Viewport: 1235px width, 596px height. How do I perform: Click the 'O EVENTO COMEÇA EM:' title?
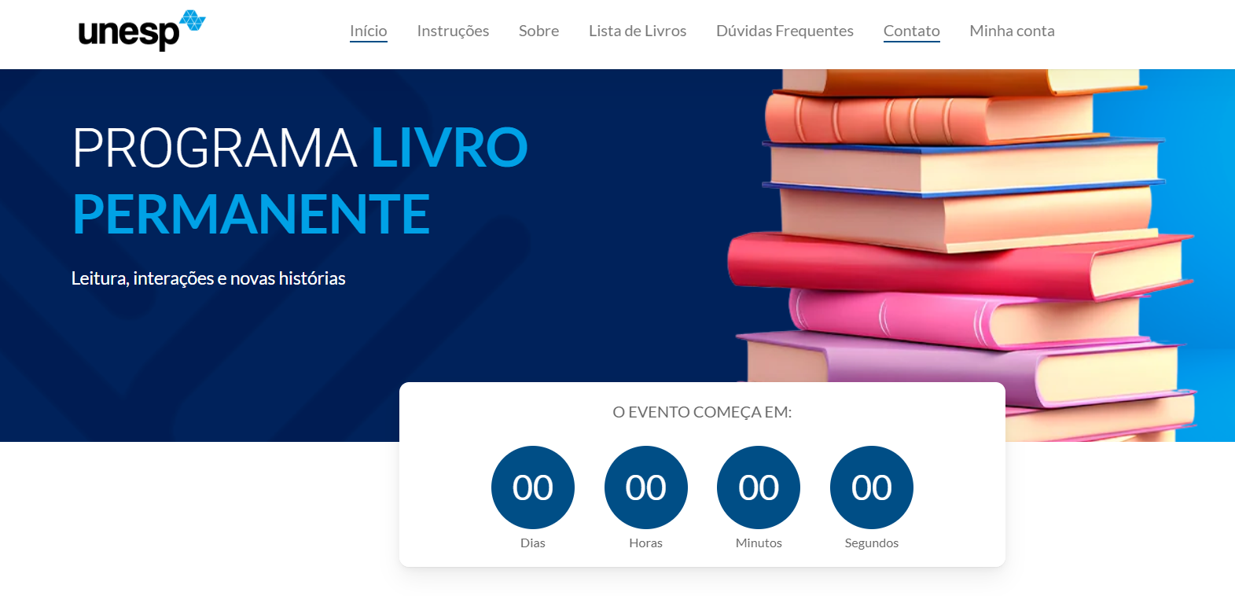[x=702, y=412]
